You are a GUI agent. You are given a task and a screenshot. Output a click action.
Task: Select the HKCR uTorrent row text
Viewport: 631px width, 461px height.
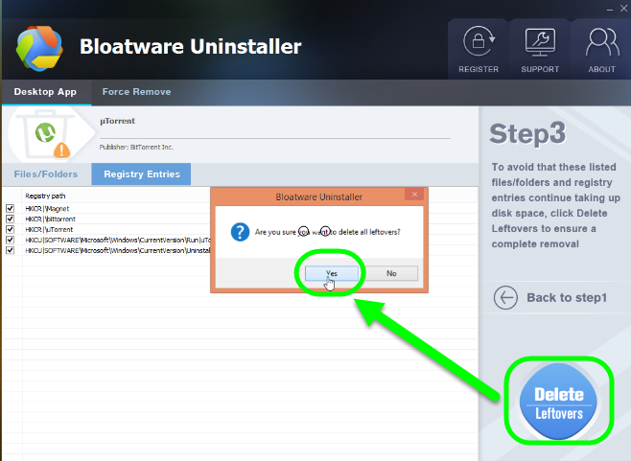[49, 230]
